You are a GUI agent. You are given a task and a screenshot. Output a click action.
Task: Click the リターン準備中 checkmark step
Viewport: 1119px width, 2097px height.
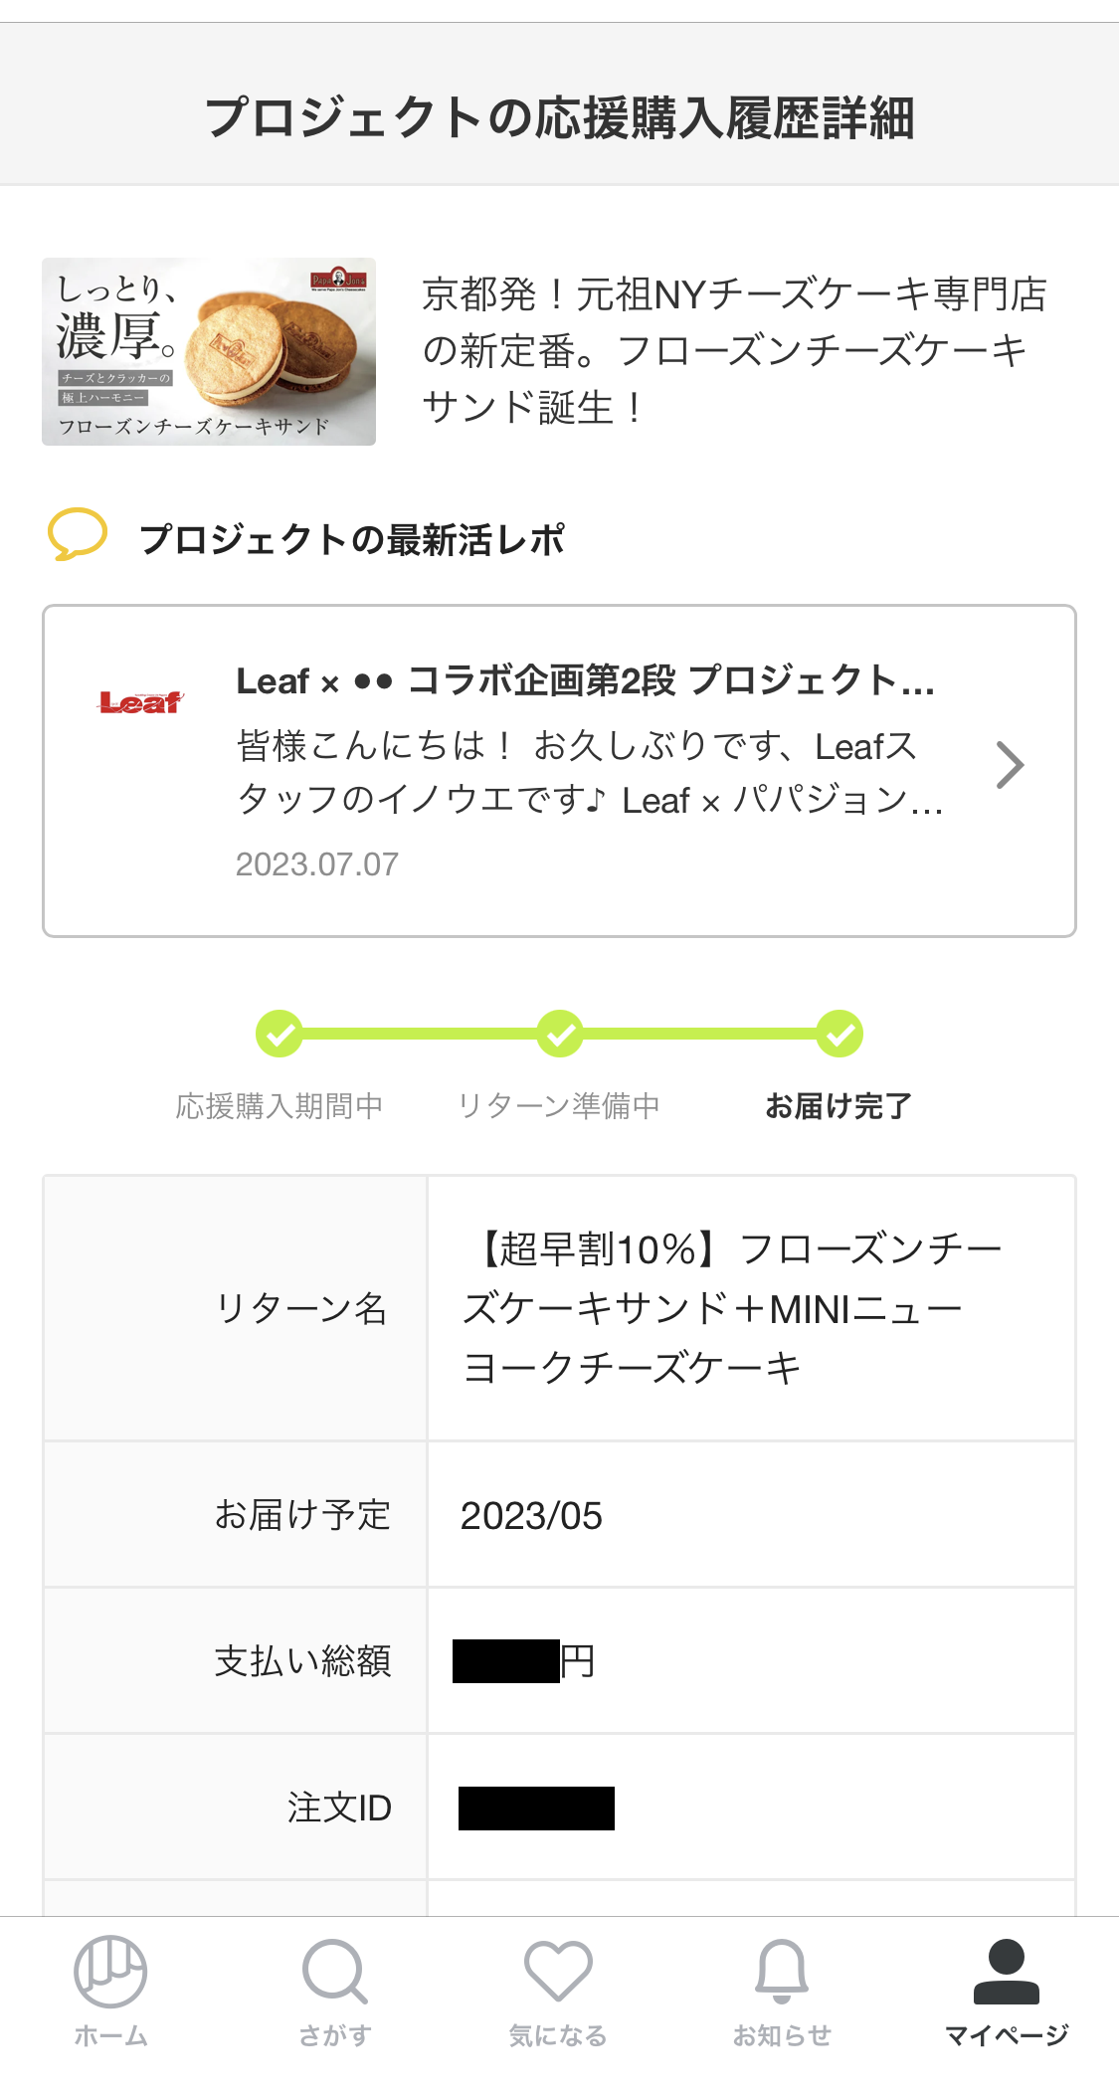560,1035
